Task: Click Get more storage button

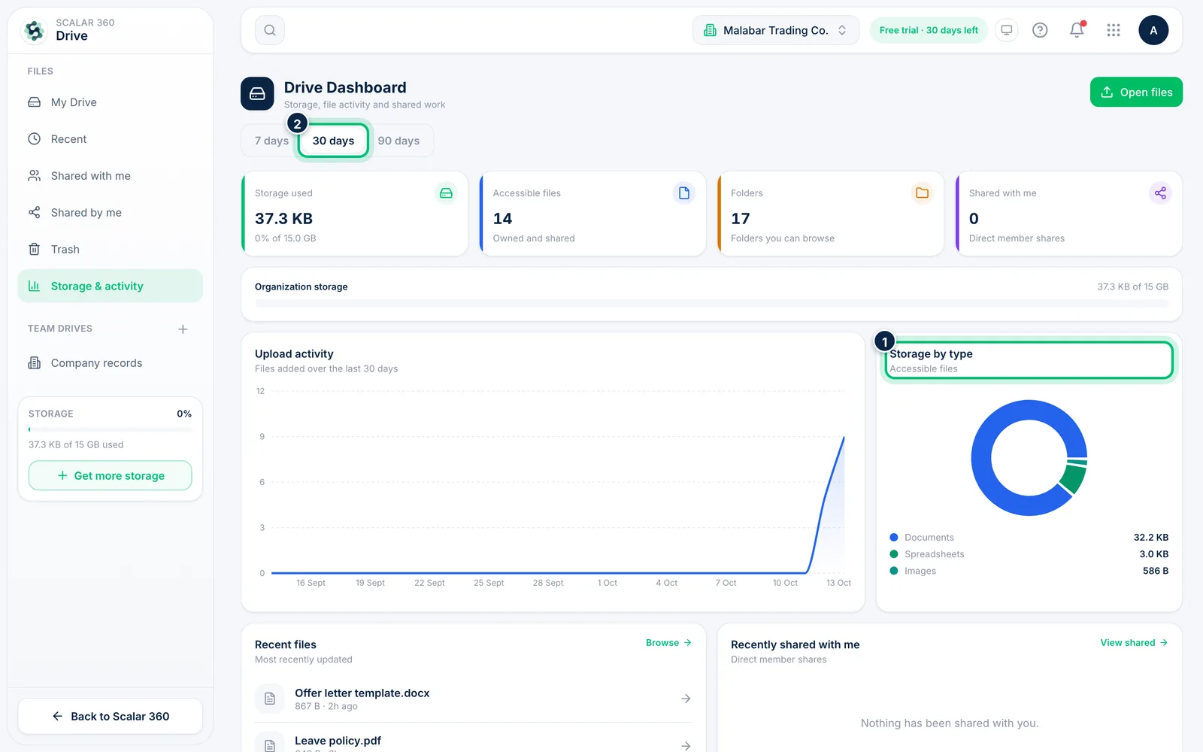Action: 111,475
